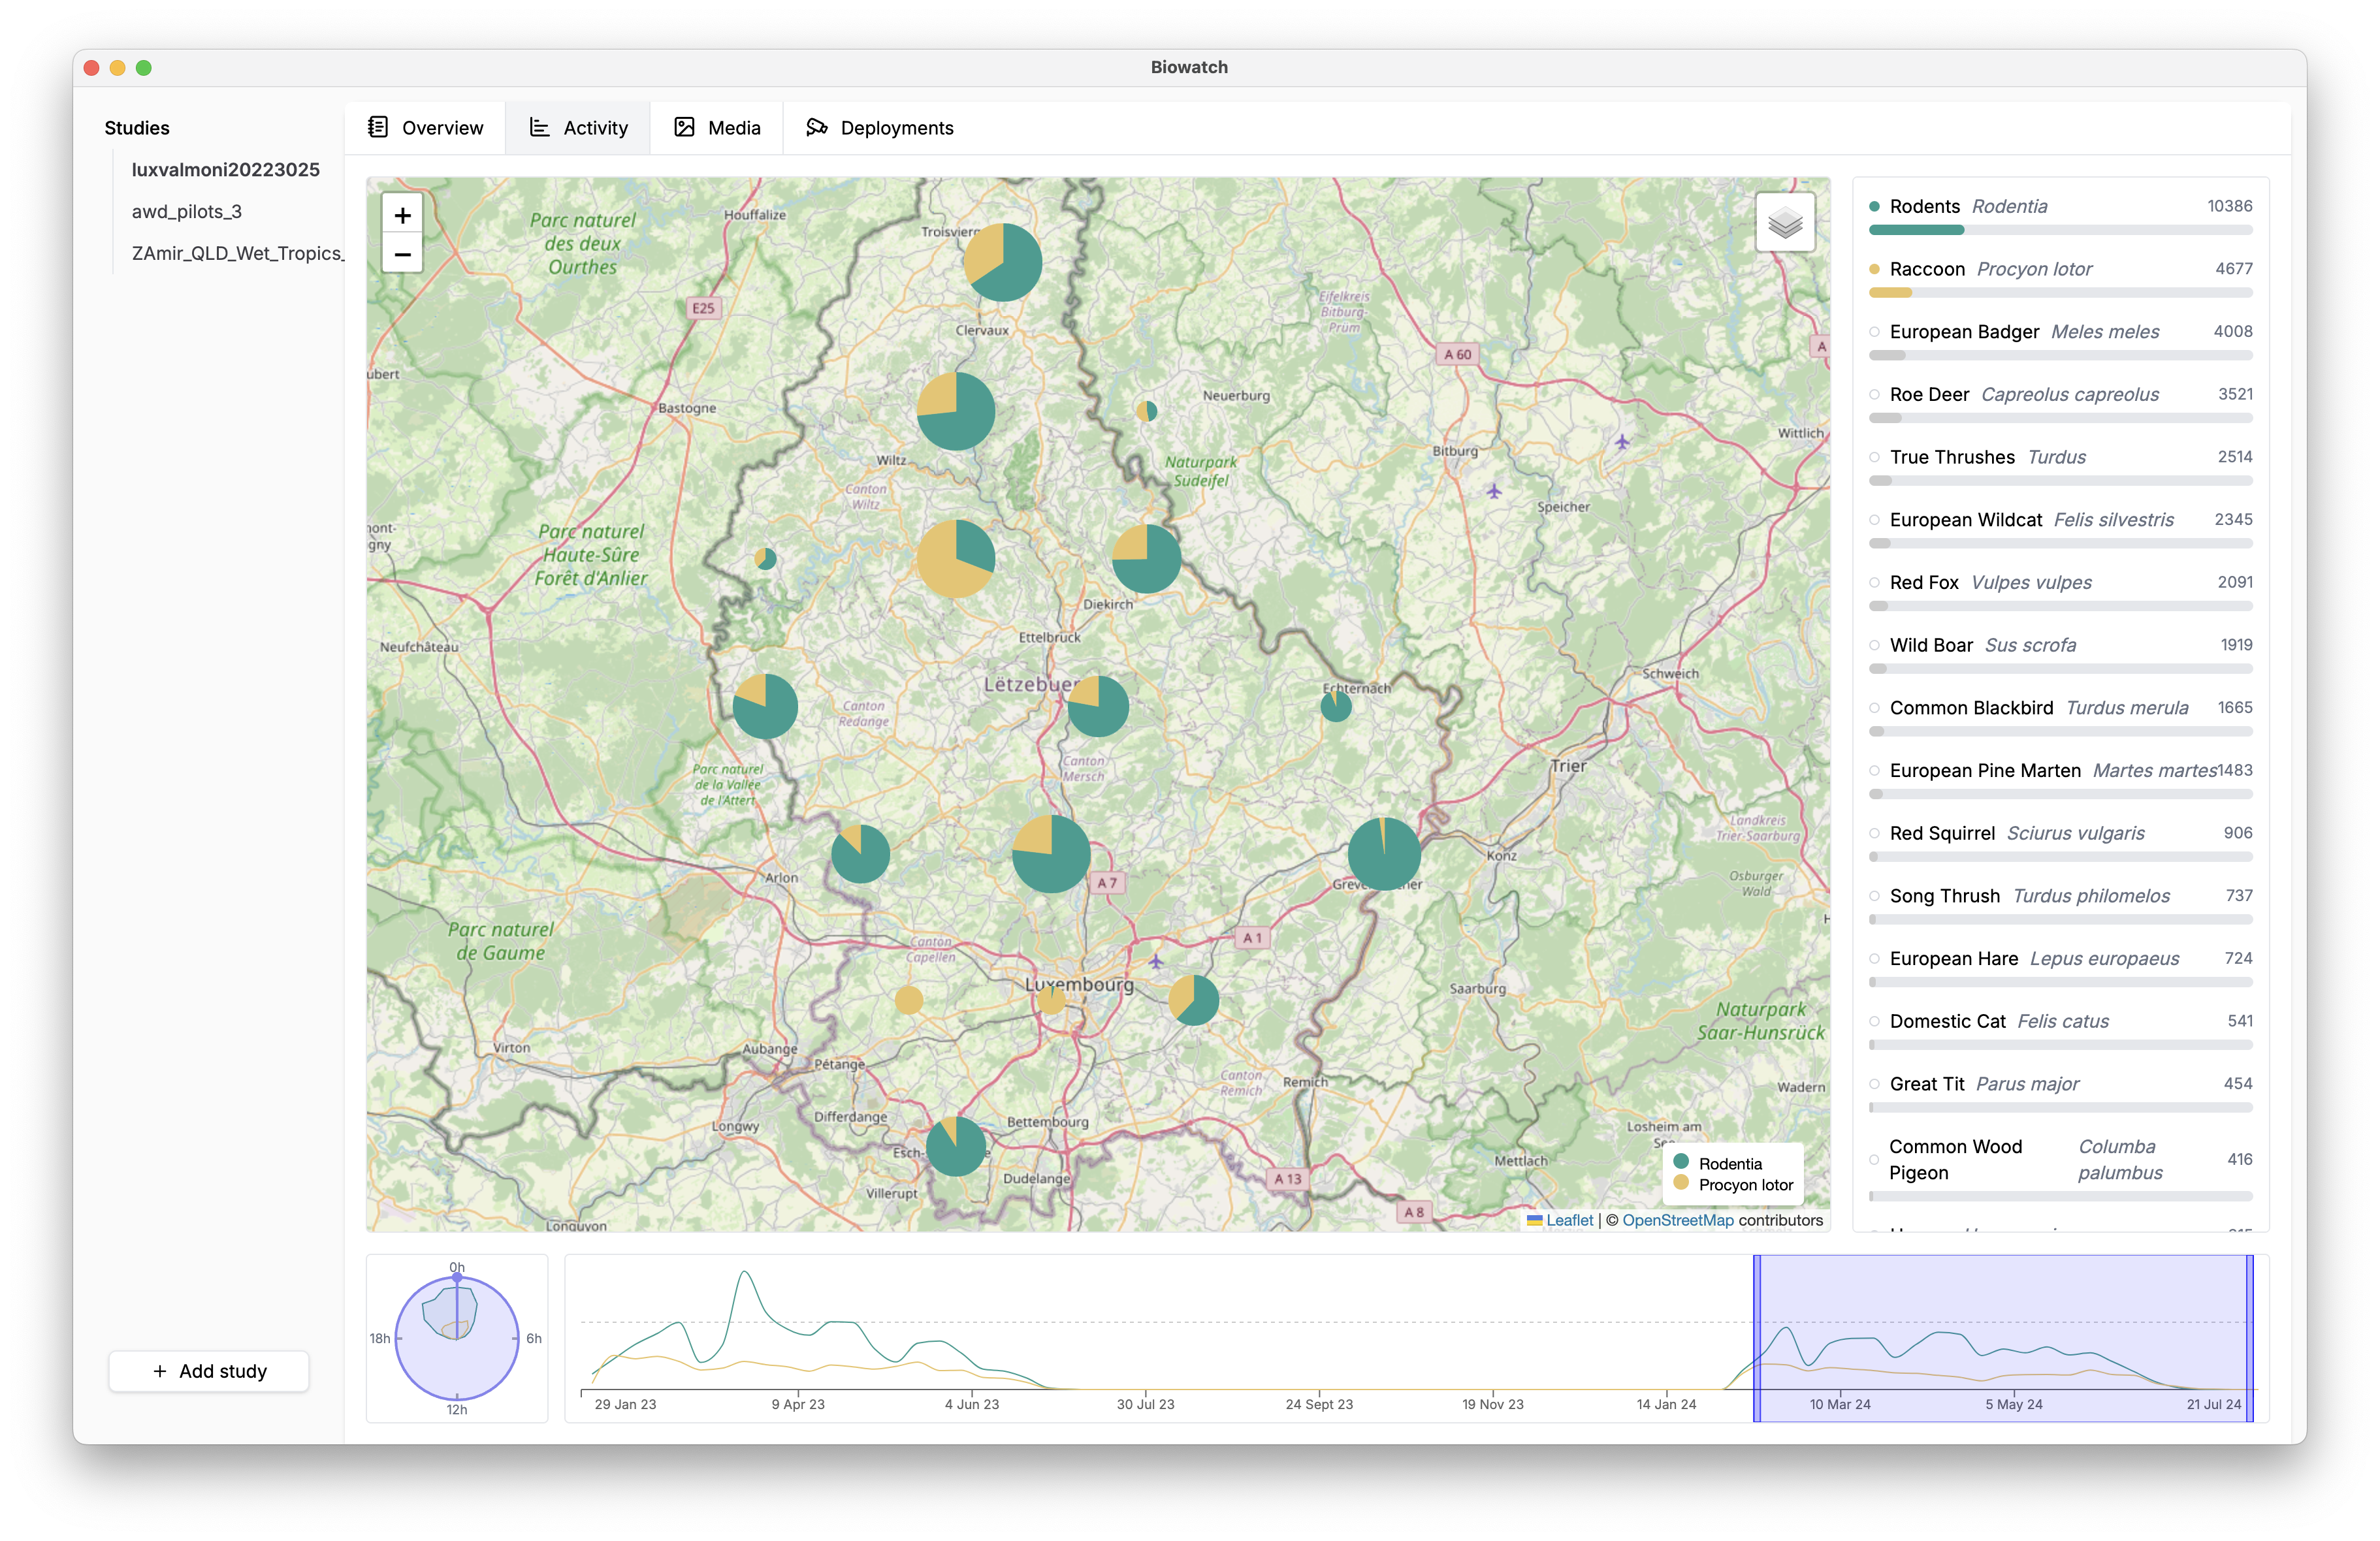Click the Ukrainian flag icon beside Leaflet
The width and height of the screenshot is (2380, 1541).
[x=1536, y=1220]
